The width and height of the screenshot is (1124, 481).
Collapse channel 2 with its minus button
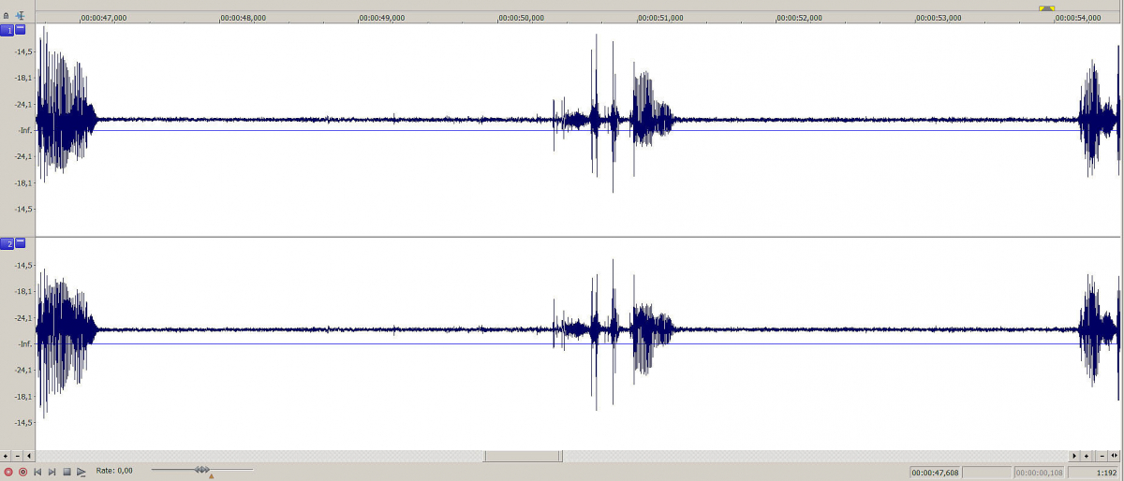21,243
